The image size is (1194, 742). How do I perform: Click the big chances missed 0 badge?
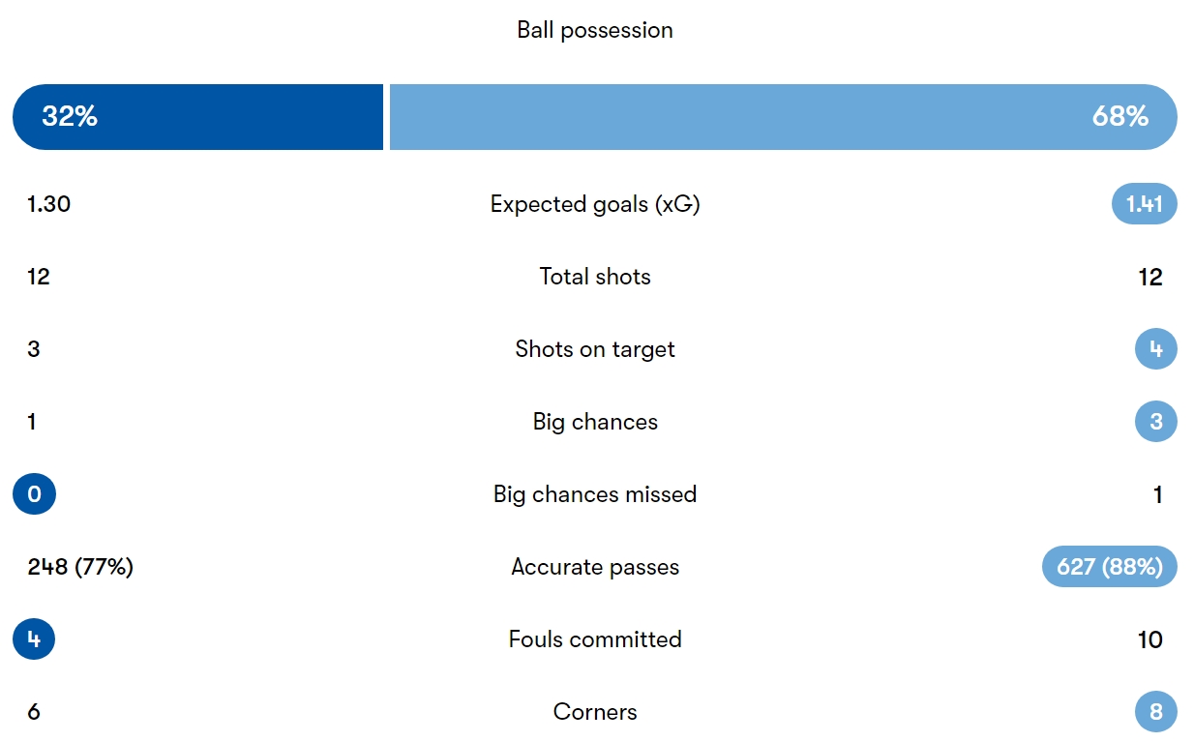tap(34, 494)
